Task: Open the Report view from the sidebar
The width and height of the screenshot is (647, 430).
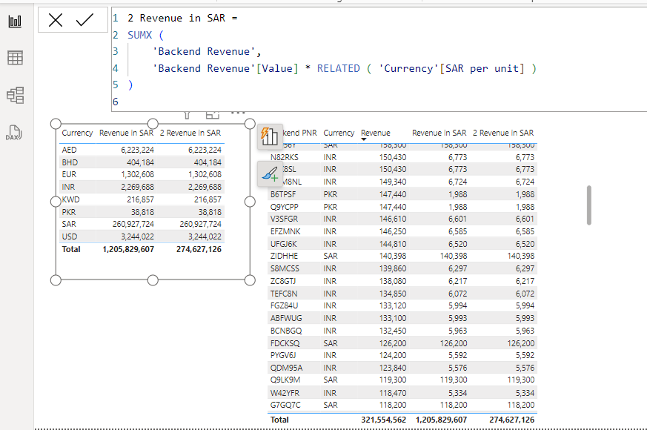Action: click(x=15, y=21)
